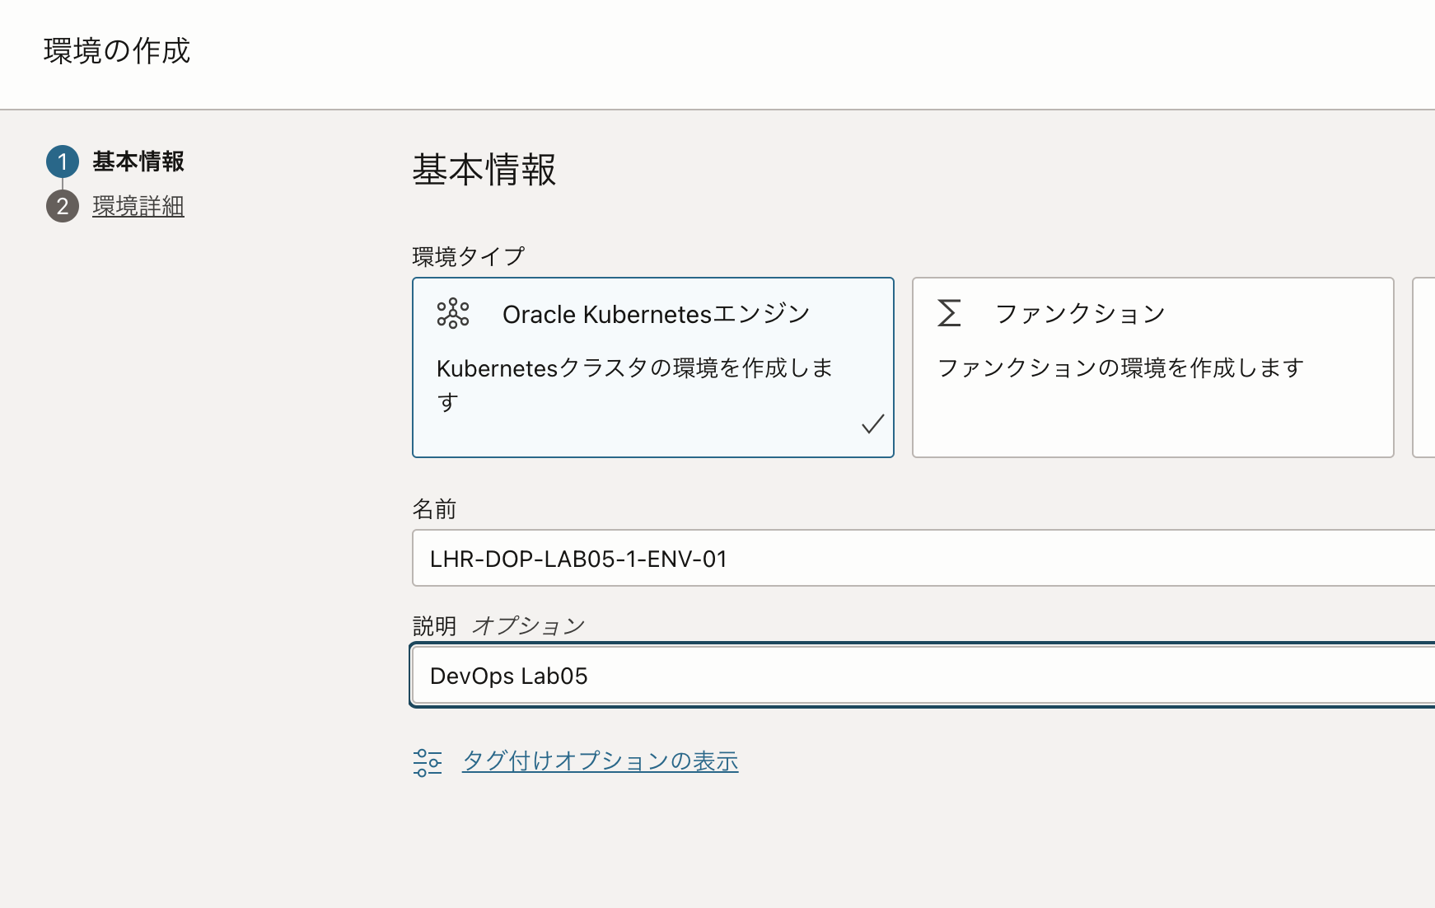Click the Σ symbol for function environments
The height and width of the screenshot is (908, 1435).
click(x=949, y=313)
